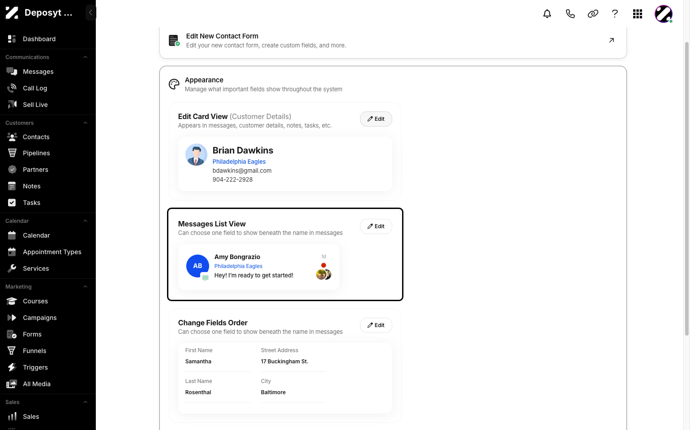Screen dimensions: 690x430
Task: Click the Dashboard sidebar icon
Action: (12, 39)
